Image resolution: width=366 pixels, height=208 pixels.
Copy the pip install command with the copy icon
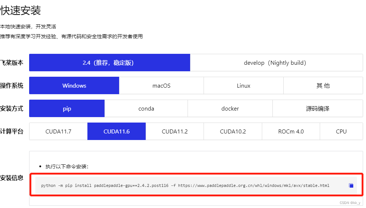click(351, 185)
